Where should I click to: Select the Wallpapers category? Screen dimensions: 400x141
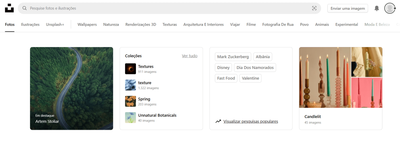click(87, 25)
